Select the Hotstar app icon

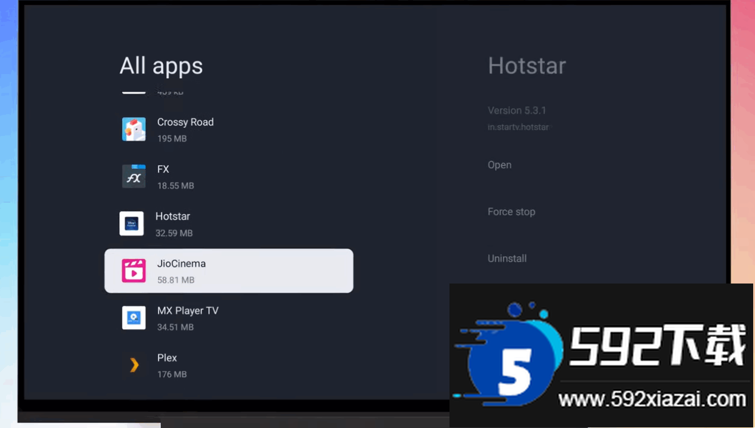pyautogui.click(x=132, y=223)
